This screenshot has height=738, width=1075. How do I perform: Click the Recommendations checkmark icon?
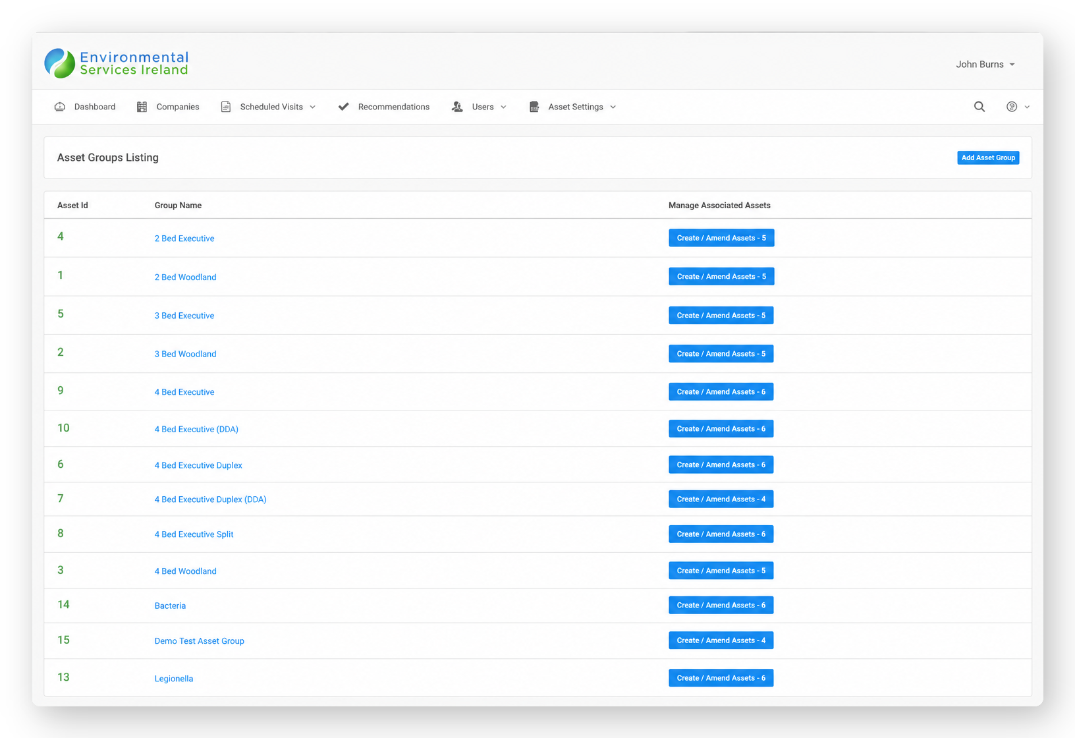[x=344, y=107]
